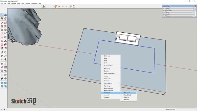The width and height of the screenshot is (197, 111).
Task: Select the Line pencil tool
Action: click(2, 23)
